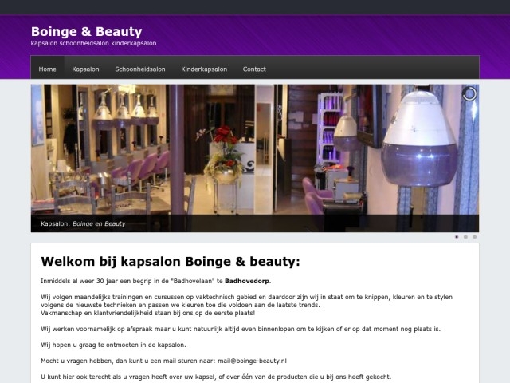Screen dimensions: 510x383
Task: Open the Home menu item
Action: point(48,69)
